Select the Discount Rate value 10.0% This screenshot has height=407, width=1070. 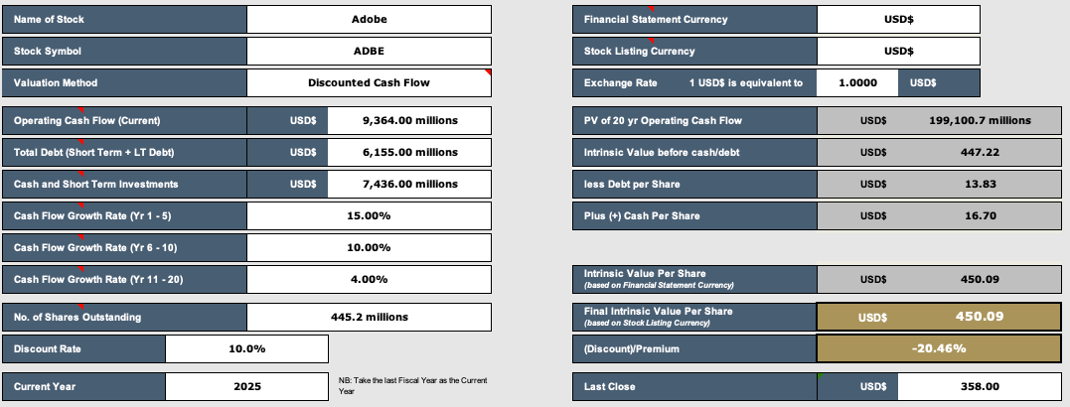pos(246,349)
